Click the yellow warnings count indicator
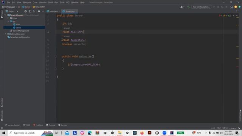This screenshot has width=242, height=136. (225, 15)
